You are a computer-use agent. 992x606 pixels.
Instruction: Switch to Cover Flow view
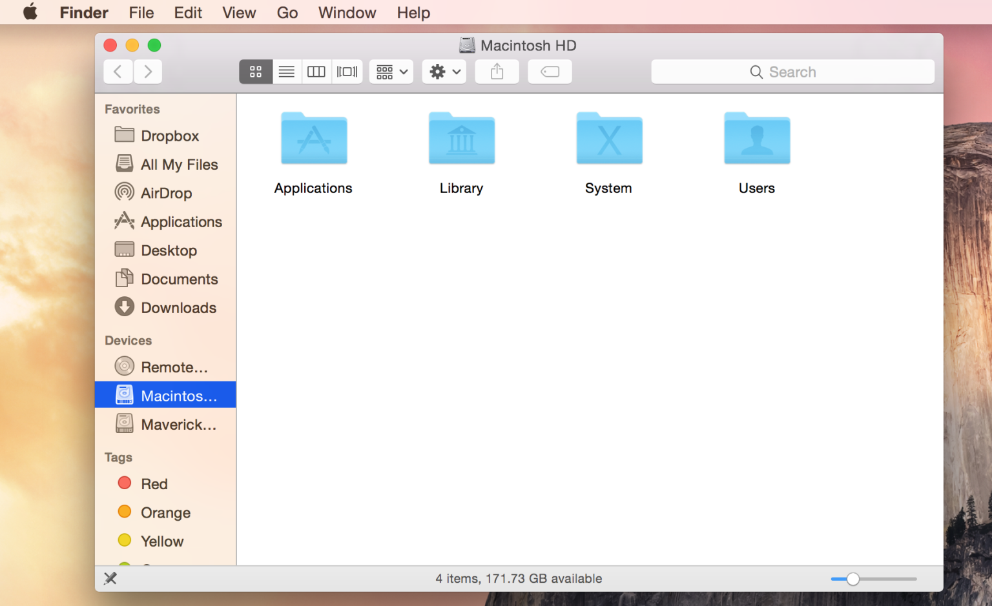coord(347,72)
